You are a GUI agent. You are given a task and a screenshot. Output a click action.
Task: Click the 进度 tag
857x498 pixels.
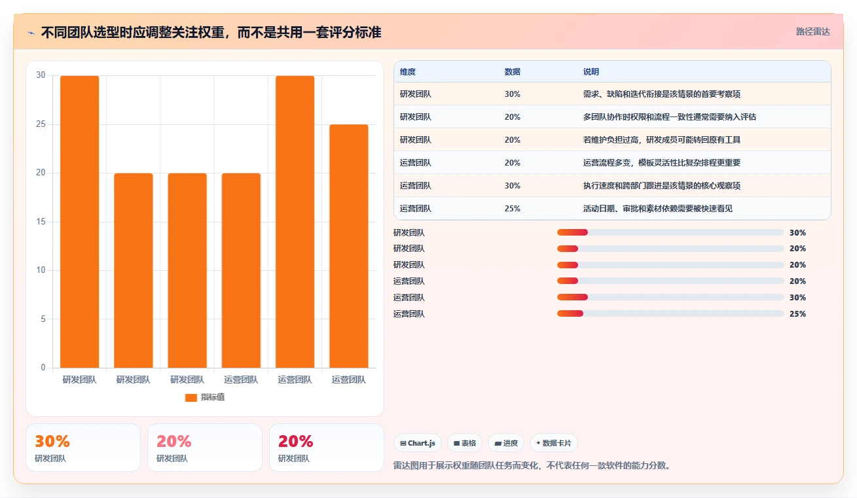[x=506, y=443]
